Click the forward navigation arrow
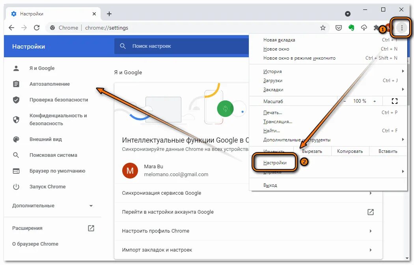 [24, 28]
